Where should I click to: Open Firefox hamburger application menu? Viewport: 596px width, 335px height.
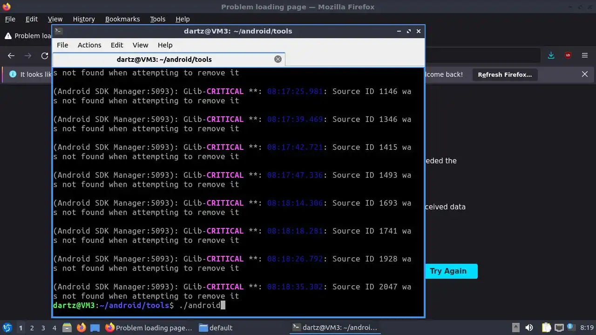(x=585, y=55)
